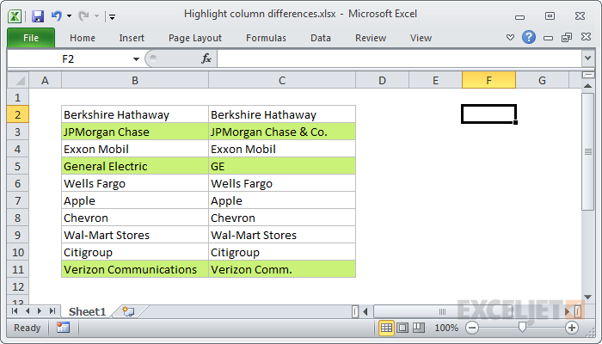Viewport: 602px width, 344px height.
Task: Select the cell 'Verizon Communications'
Action: (x=135, y=269)
